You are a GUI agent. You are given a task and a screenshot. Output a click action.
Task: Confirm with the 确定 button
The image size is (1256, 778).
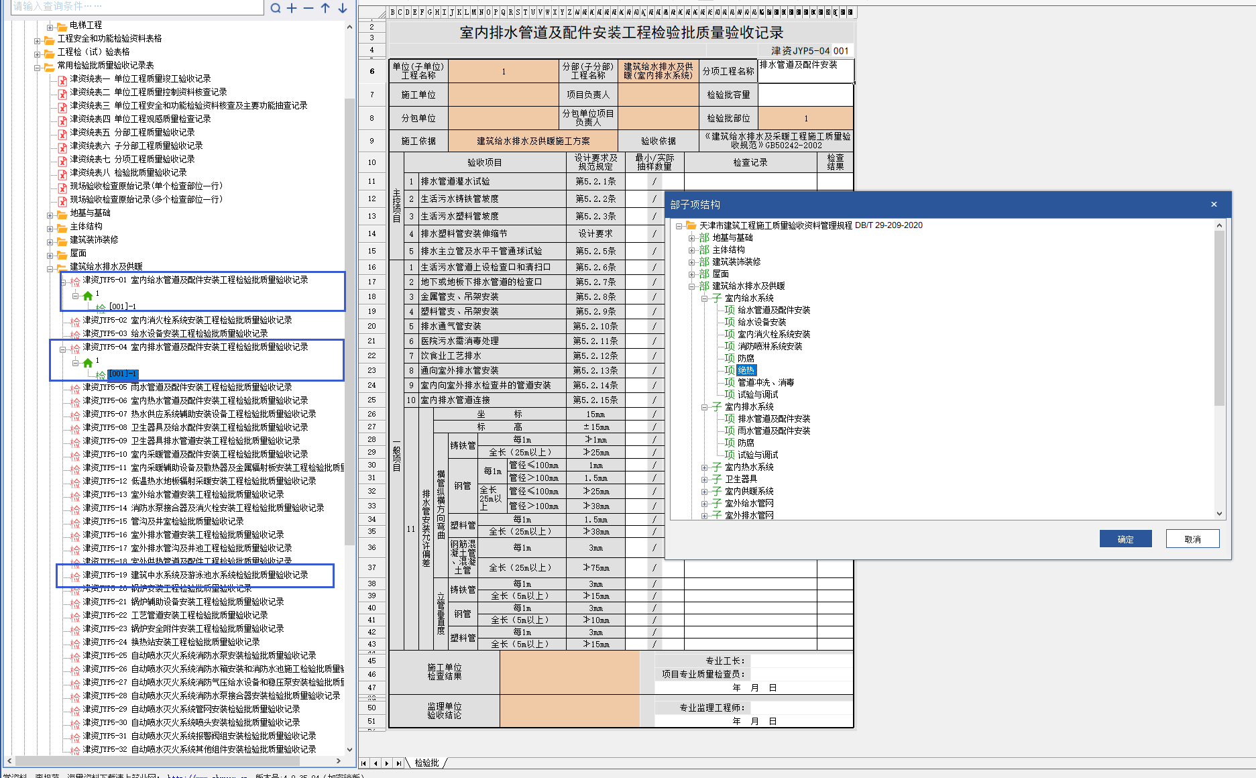(x=1125, y=539)
